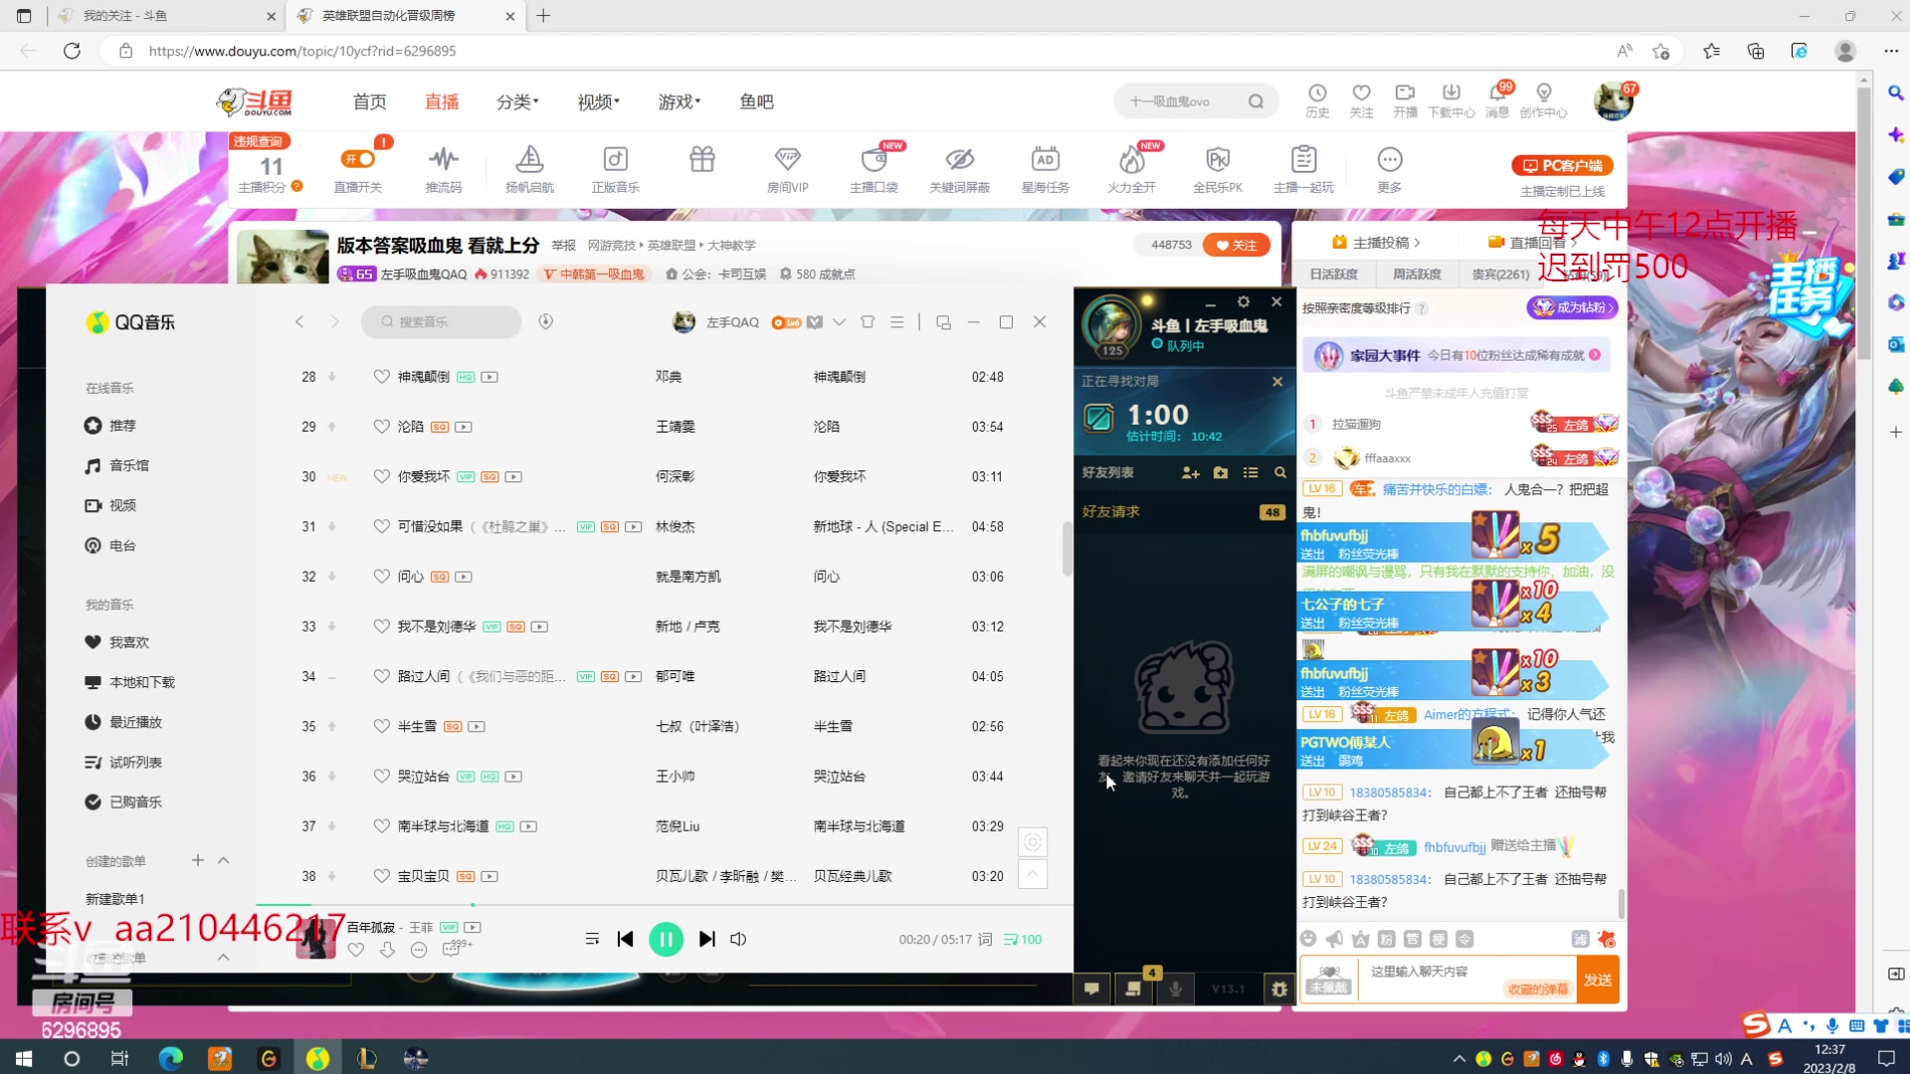Like the currently playing song 百年孤寂
The height and width of the screenshot is (1074, 1910).
click(x=356, y=950)
